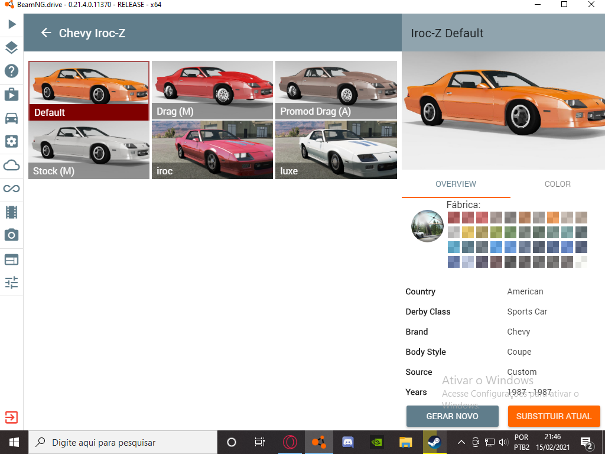Select the Drag (M) configuration
The image size is (605, 454).
(212, 90)
